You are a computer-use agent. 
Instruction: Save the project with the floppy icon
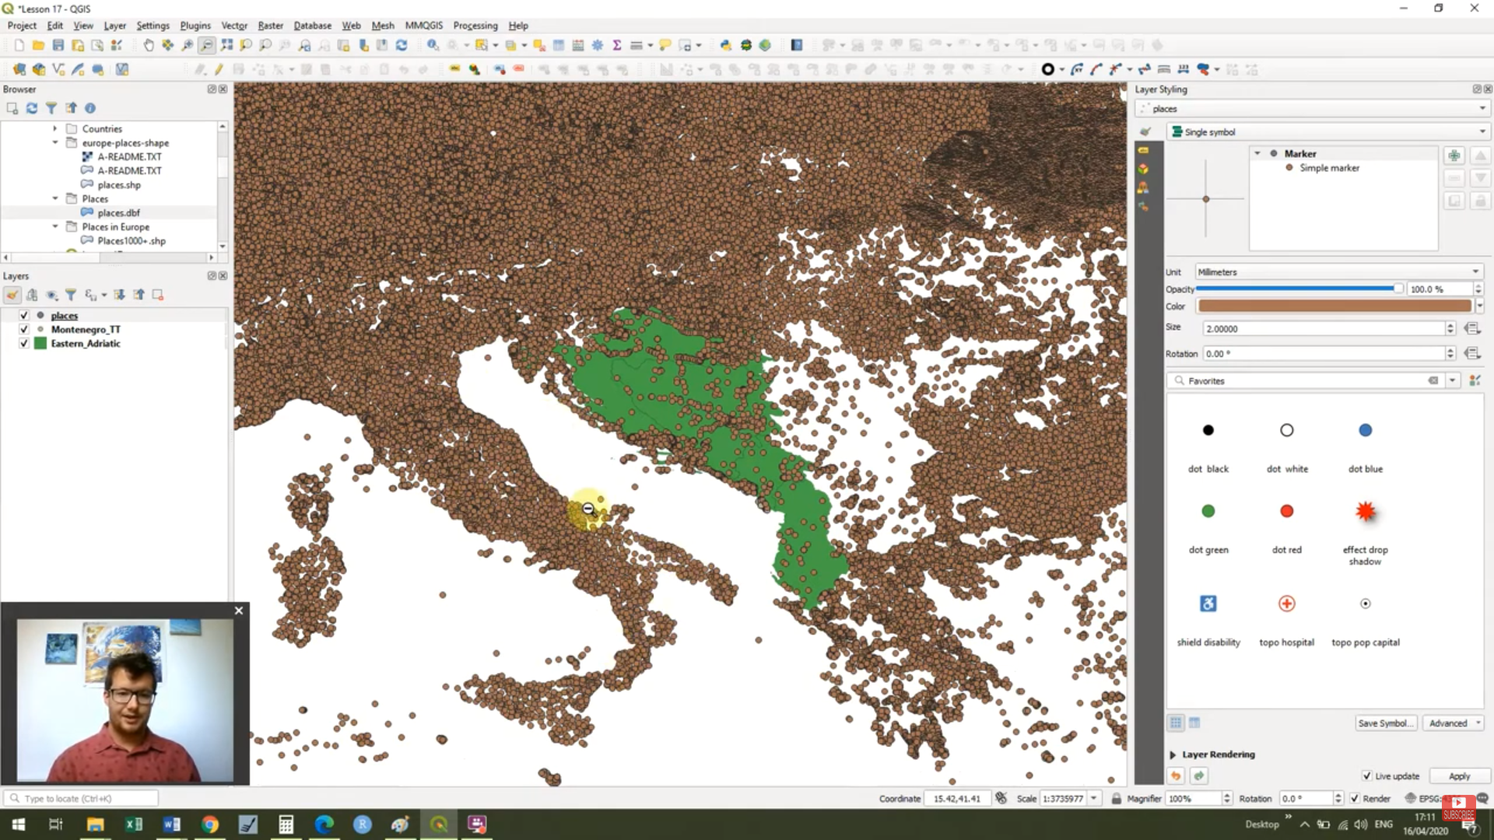(x=58, y=45)
